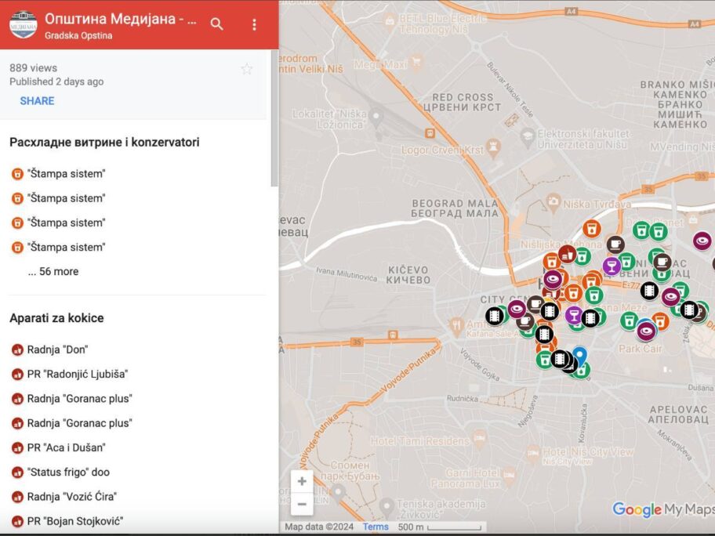Viewport: 715px width, 536px height.
Task: Expand Radnja "Goranac plus" entry details
Action: tap(77, 398)
